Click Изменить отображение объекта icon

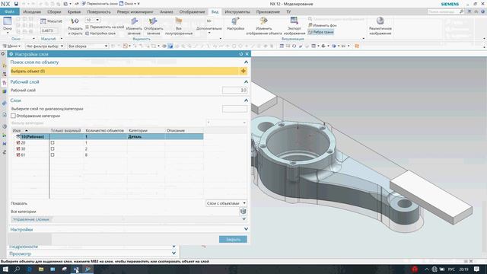click(x=264, y=21)
